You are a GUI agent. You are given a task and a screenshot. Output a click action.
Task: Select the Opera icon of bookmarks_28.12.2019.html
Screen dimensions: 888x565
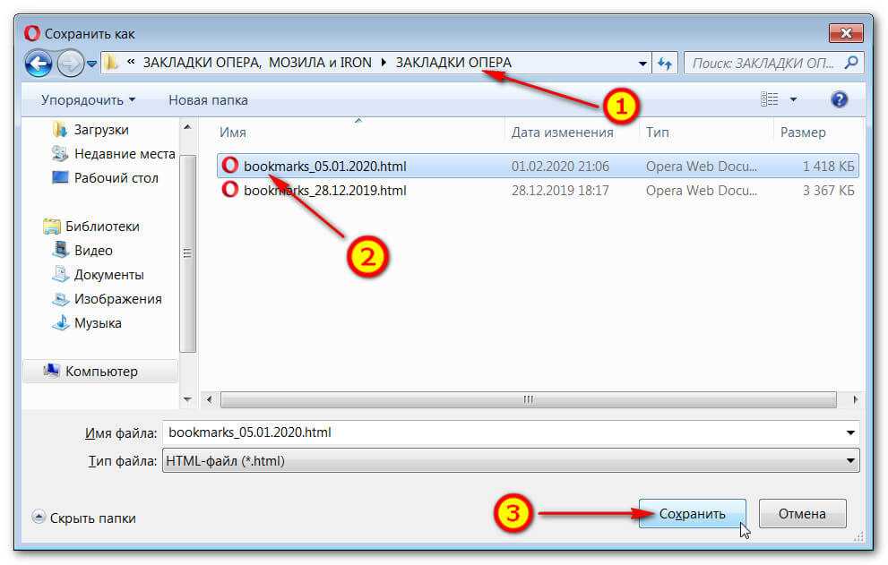(230, 190)
